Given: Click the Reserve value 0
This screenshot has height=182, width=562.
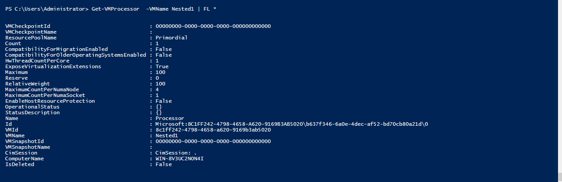Looking at the screenshot, I should click(157, 78).
